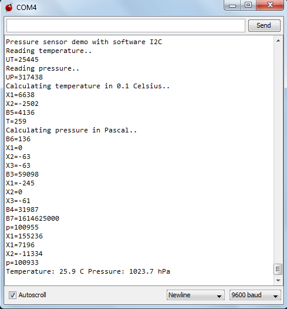287x309 pixels.
Task: Click the B7=1614625000 output line
Action: point(33,218)
